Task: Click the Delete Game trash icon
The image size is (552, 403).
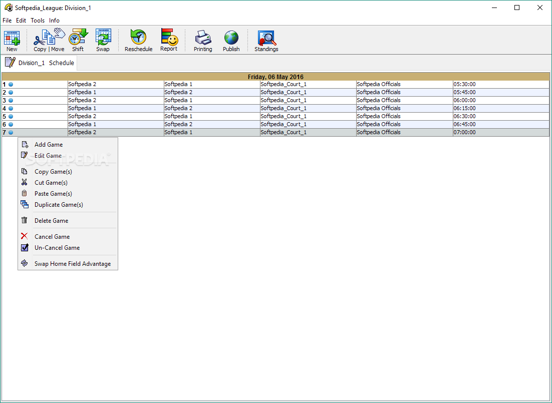Action: (x=24, y=220)
